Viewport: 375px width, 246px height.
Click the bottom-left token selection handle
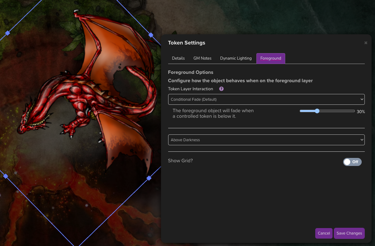(5, 176)
